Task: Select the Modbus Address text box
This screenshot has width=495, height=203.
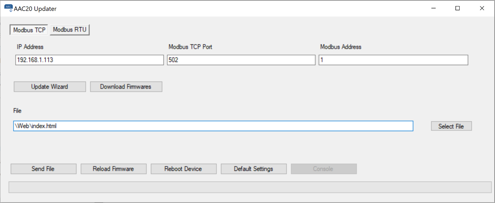Action: click(x=393, y=60)
